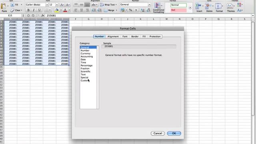256x144 pixels.
Task: Open the Calibri (Body) font dropdown
Action: 47,5
